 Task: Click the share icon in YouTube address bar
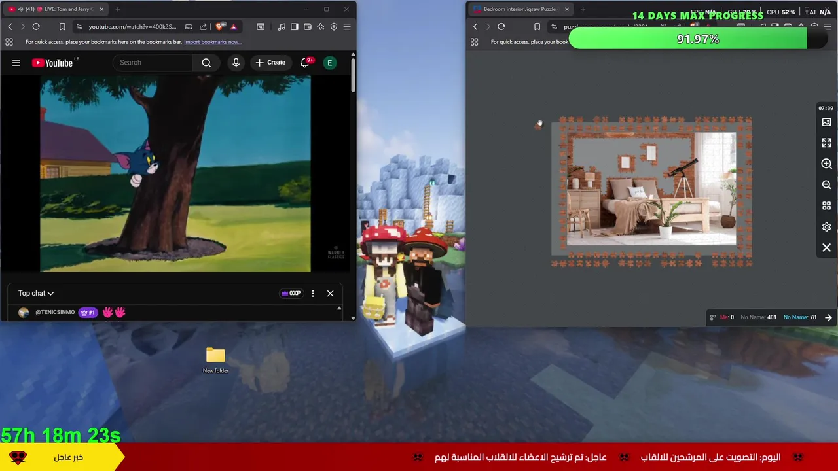[x=203, y=26]
